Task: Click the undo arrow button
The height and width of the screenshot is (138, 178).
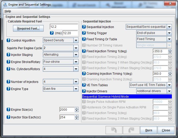Action: [114, 130]
